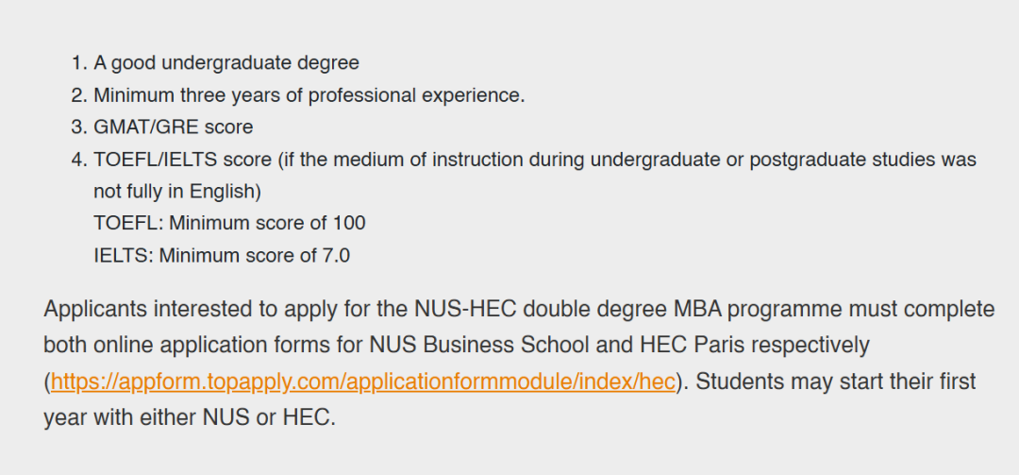Click the list number 1 marker
The width and height of the screenshot is (1019, 475).
pos(77,63)
